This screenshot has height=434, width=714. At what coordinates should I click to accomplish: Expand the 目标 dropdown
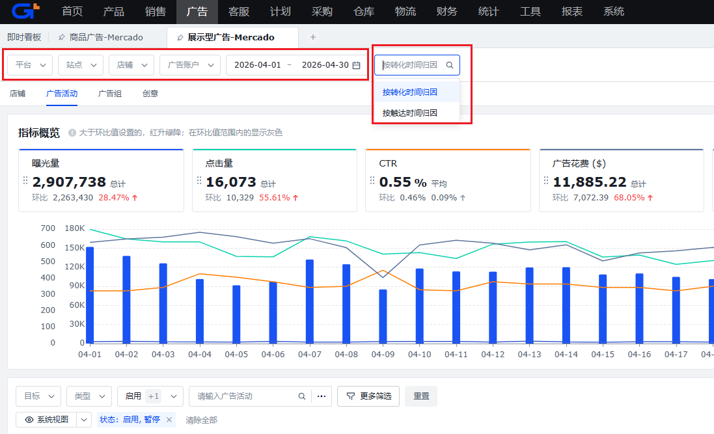(x=38, y=396)
